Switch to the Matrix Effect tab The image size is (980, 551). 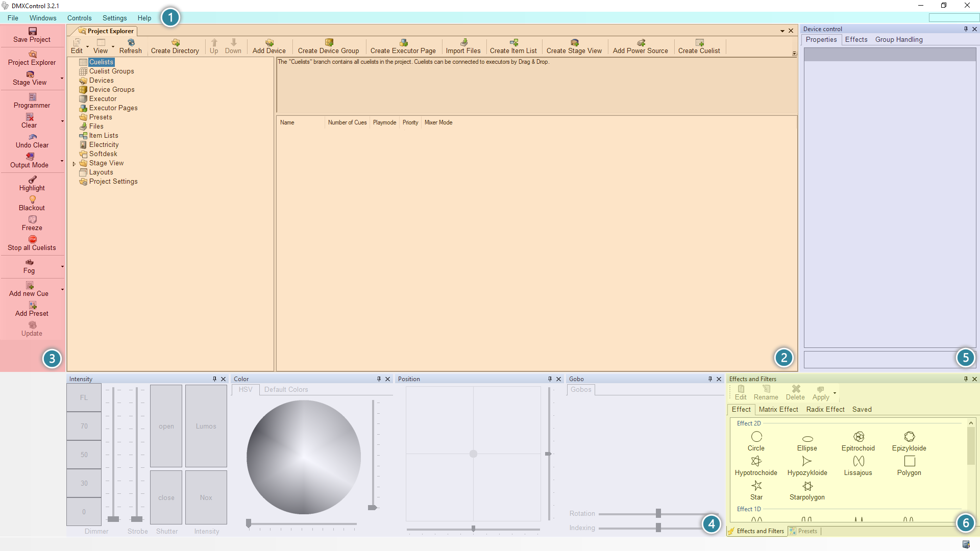coord(778,409)
